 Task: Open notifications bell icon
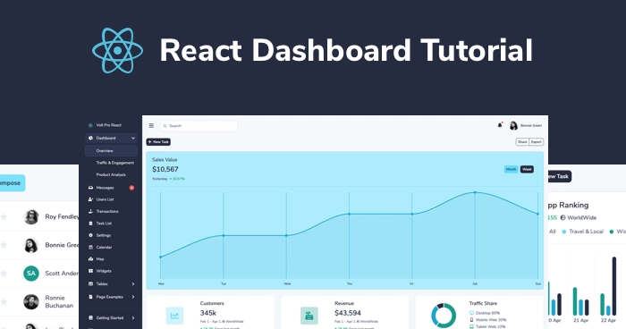499,125
